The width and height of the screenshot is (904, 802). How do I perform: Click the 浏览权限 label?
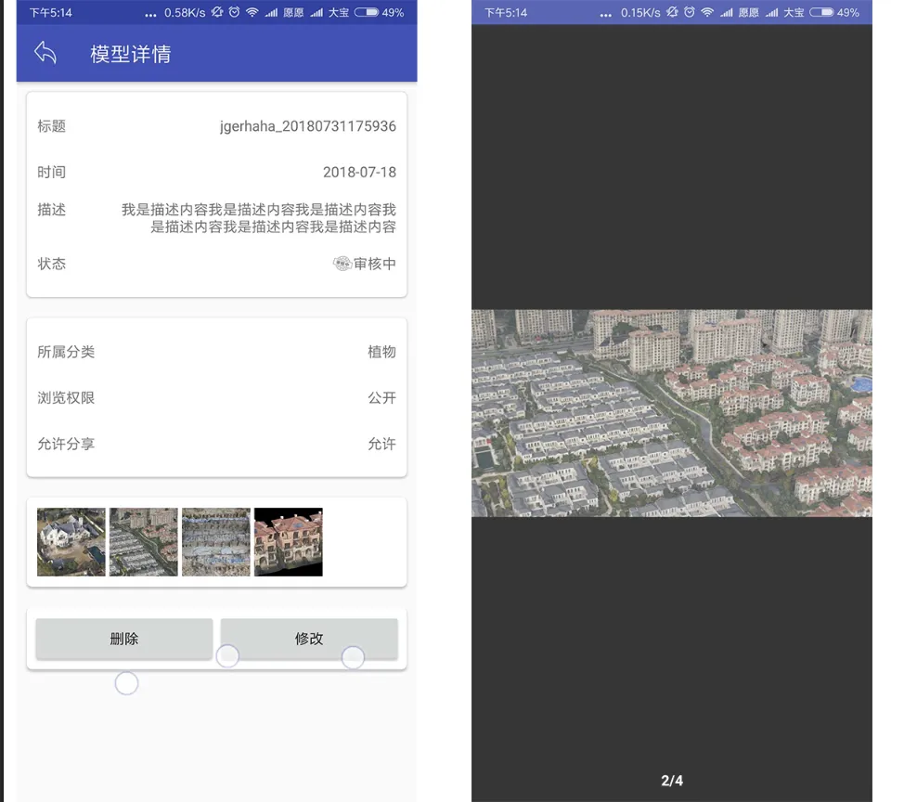(66, 398)
